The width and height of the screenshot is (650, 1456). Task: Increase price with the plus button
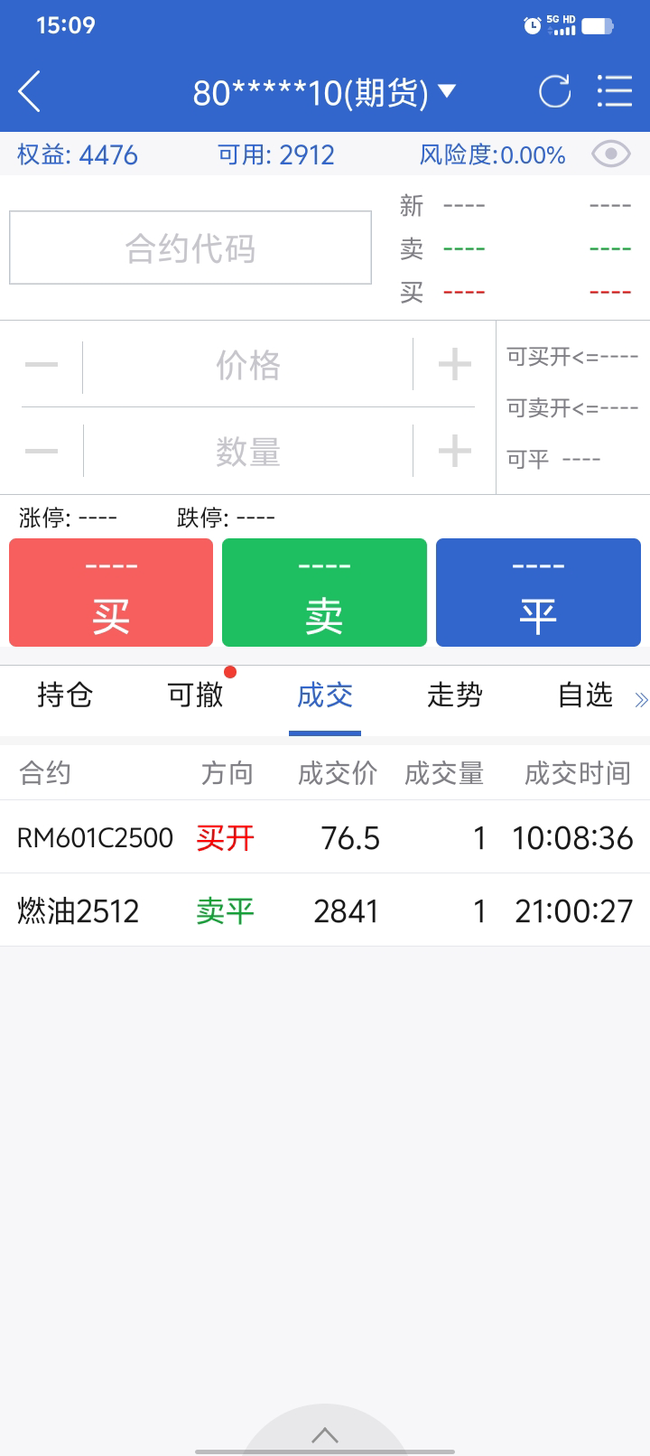[x=454, y=365]
